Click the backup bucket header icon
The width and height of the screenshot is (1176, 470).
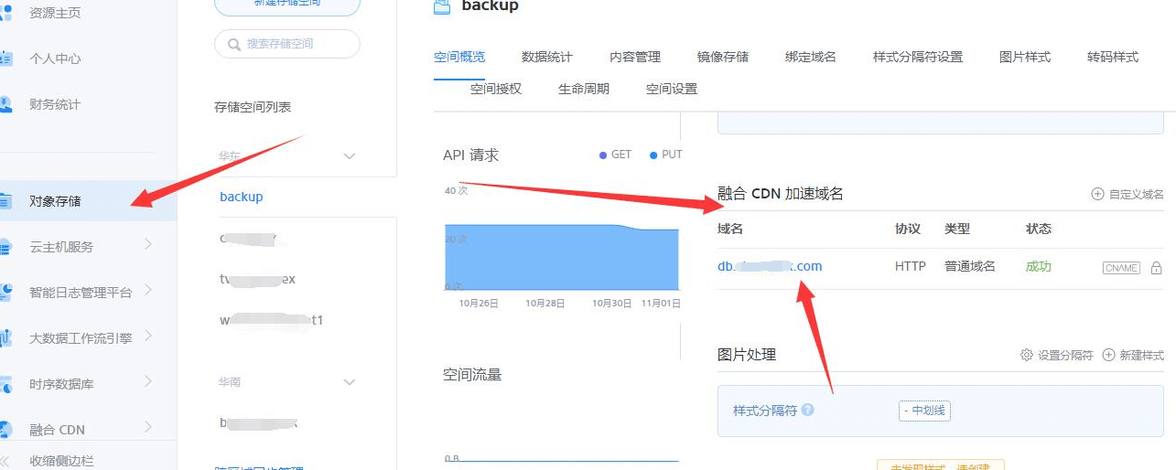(443, 5)
